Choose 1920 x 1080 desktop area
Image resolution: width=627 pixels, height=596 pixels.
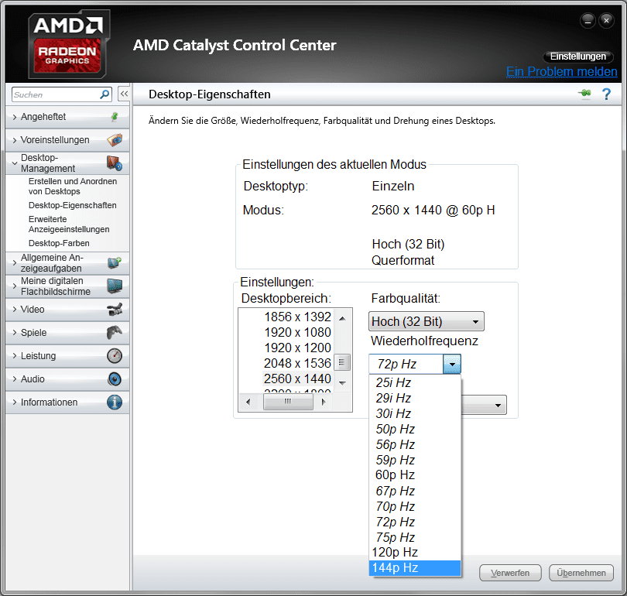point(297,333)
